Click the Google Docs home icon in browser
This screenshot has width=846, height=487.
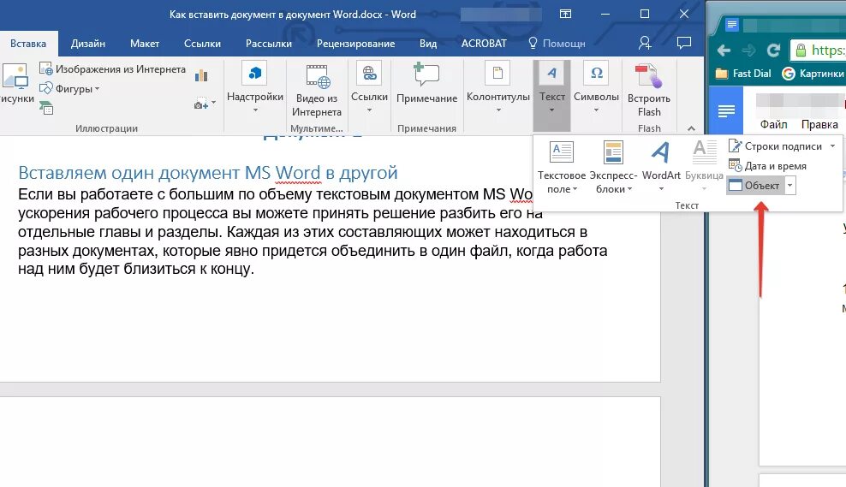[x=726, y=111]
